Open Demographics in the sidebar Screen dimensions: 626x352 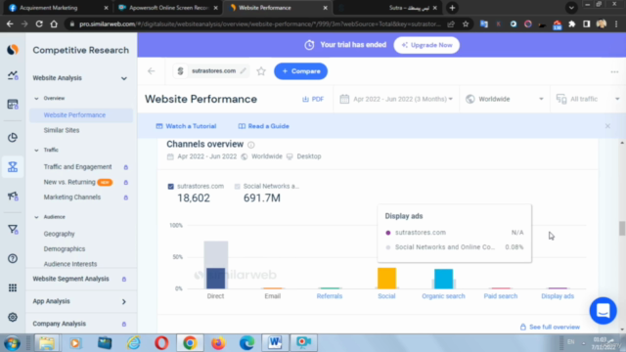65,249
